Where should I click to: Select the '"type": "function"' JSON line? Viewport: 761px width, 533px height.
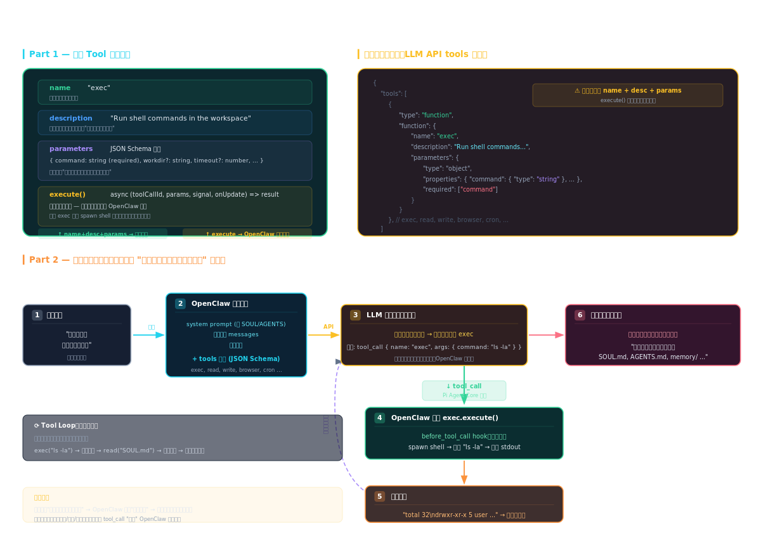pyautogui.click(x=426, y=115)
